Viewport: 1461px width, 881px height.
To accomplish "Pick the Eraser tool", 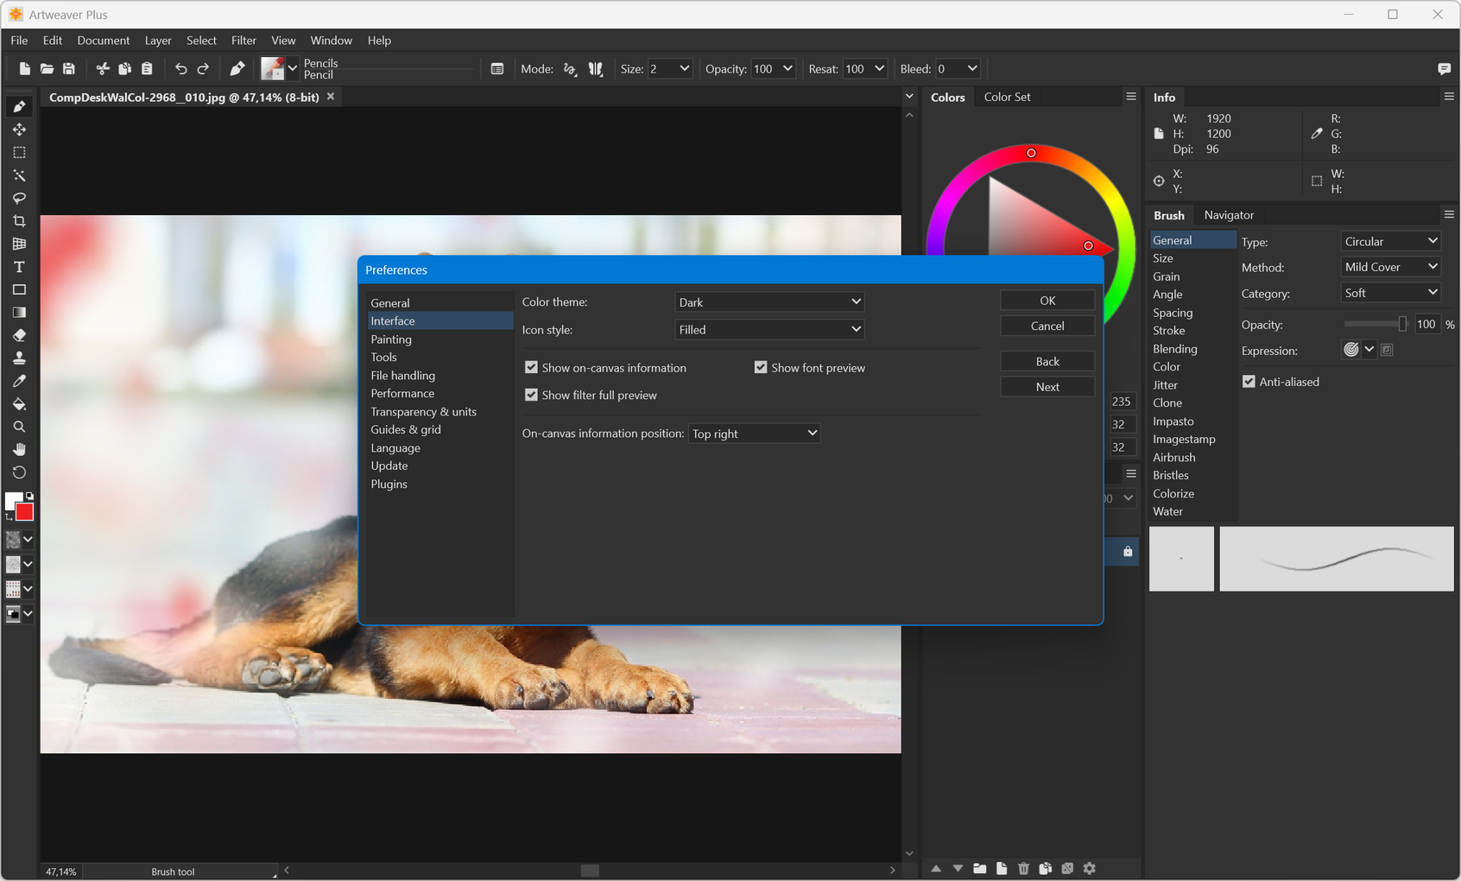I will point(19,335).
